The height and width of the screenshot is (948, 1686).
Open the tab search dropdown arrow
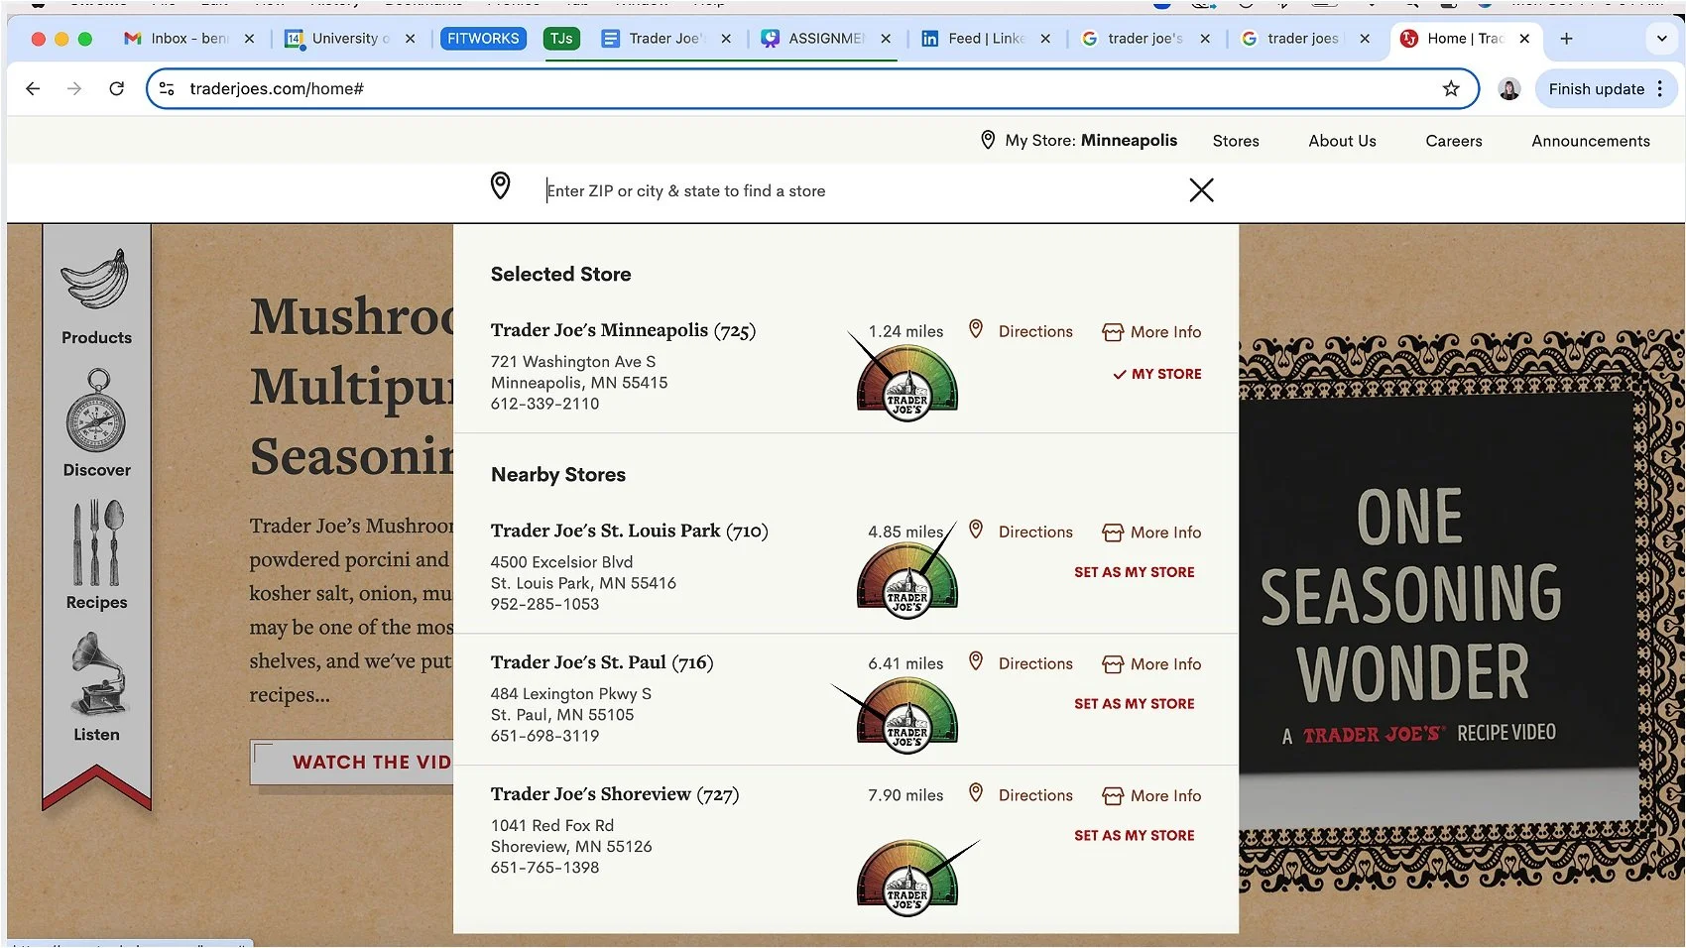pyautogui.click(x=1662, y=39)
